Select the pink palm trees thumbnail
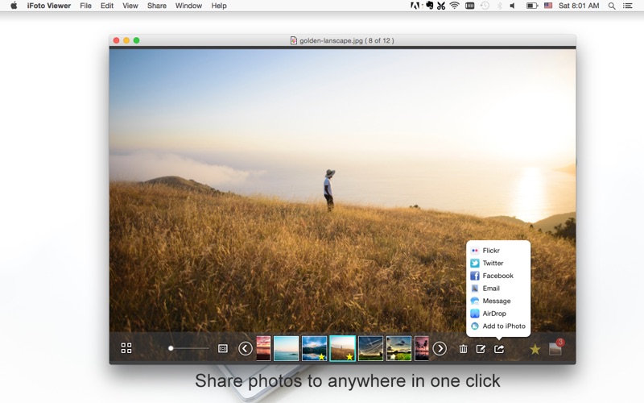This screenshot has height=403, width=644. [421, 348]
